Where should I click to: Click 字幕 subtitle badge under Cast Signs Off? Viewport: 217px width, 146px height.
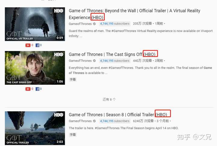tap(73, 79)
